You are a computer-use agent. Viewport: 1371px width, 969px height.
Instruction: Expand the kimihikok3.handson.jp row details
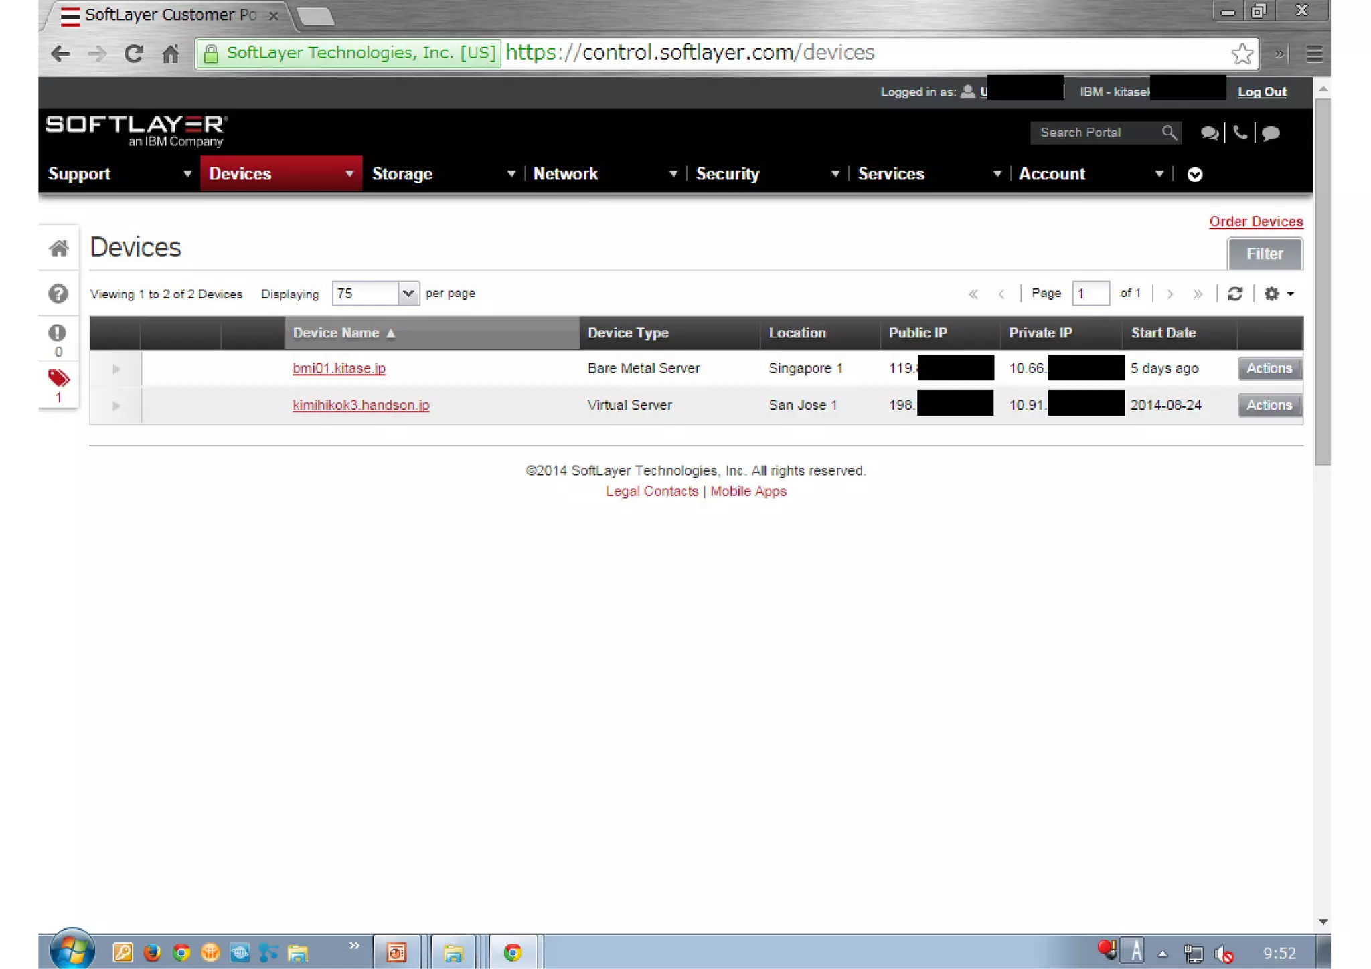tap(116, 406)
